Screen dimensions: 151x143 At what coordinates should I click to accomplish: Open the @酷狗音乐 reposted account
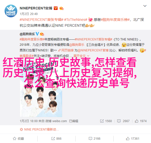27,34
